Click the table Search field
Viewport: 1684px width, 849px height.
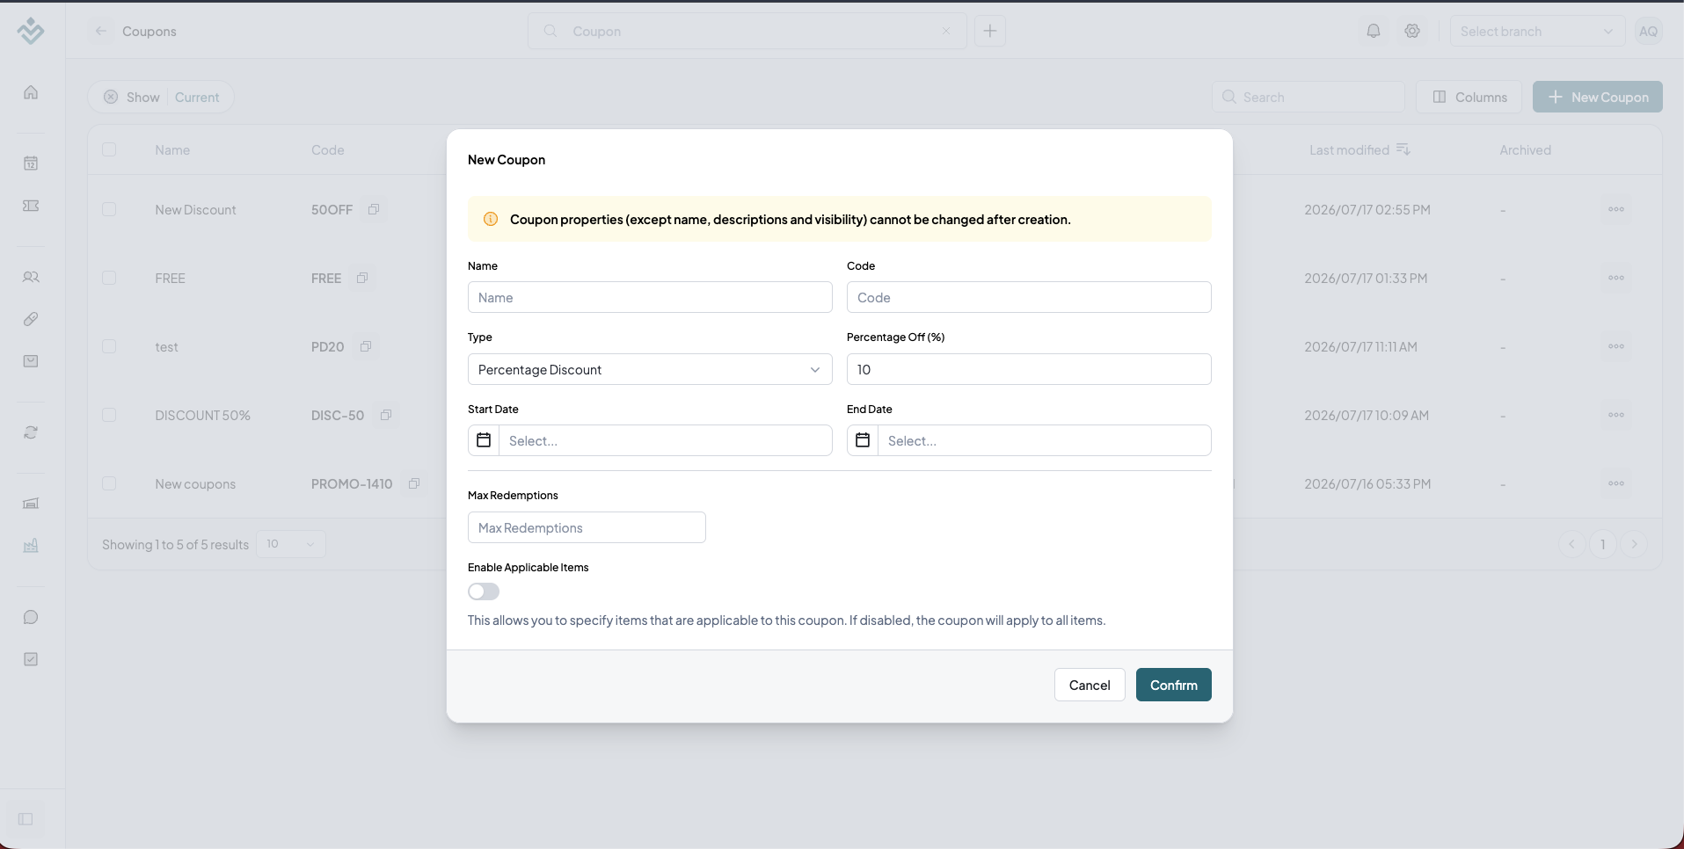[x=1309, y=97]
